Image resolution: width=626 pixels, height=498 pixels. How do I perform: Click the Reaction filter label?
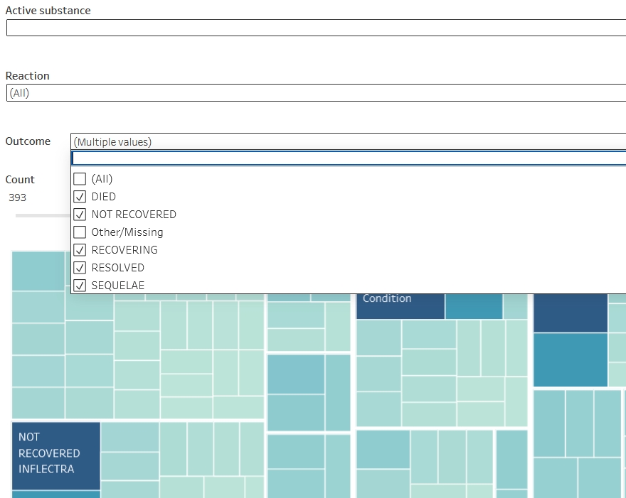point(27,75)
